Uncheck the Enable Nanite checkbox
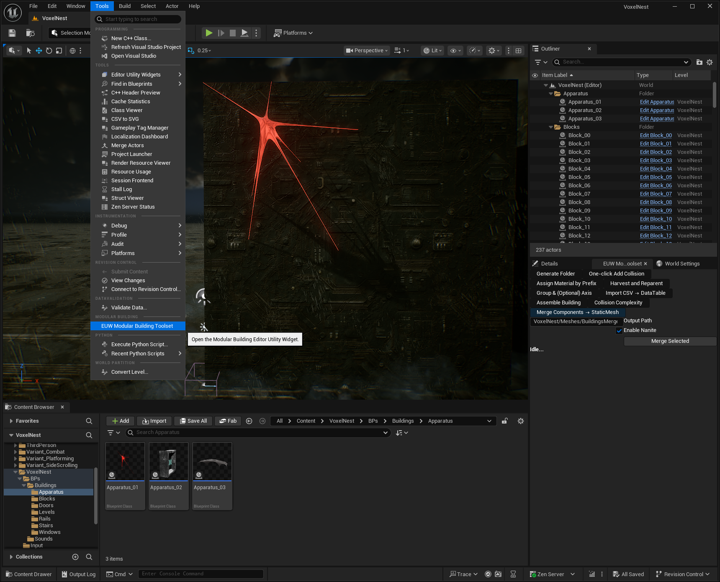This screenshot has height=582, width=720. coord(619,331)
